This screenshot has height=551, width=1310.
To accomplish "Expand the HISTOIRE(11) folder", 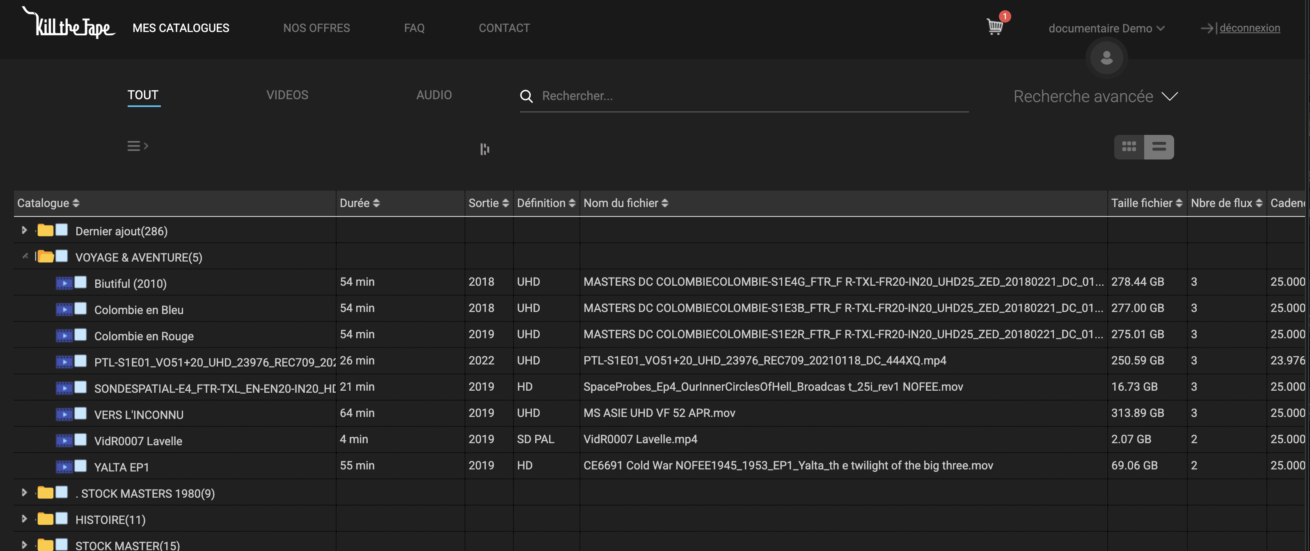I will pos(23,519).
